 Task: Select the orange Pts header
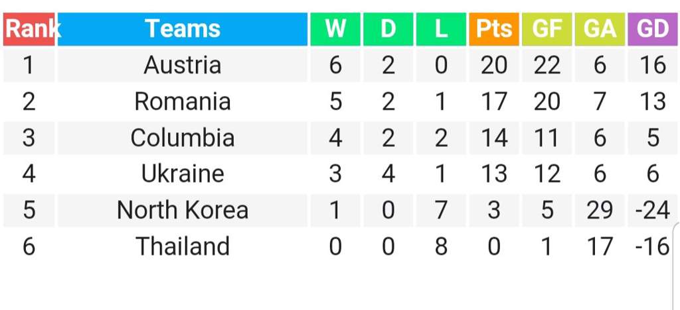pyautogui.click(x=494, y=29)
